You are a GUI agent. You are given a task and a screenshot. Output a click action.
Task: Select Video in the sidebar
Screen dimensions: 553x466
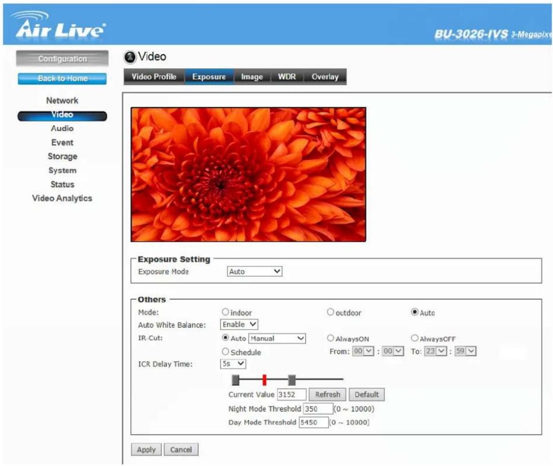point(62,115)
